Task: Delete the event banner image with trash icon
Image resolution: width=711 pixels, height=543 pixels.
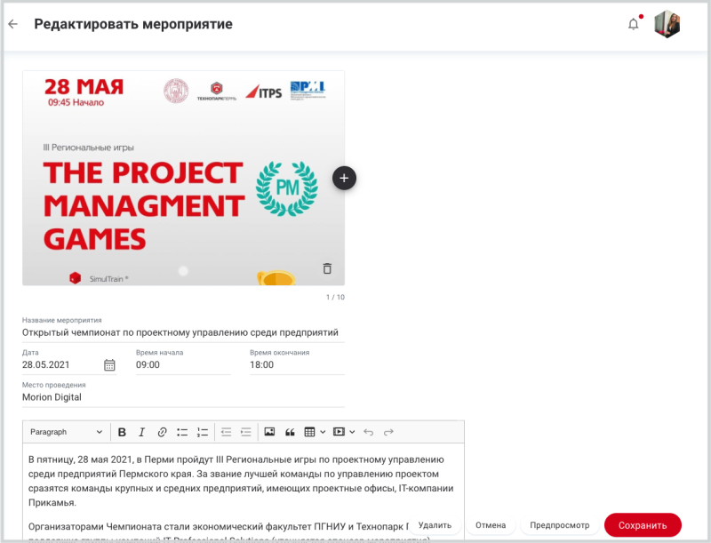Action: coord(327,268)
